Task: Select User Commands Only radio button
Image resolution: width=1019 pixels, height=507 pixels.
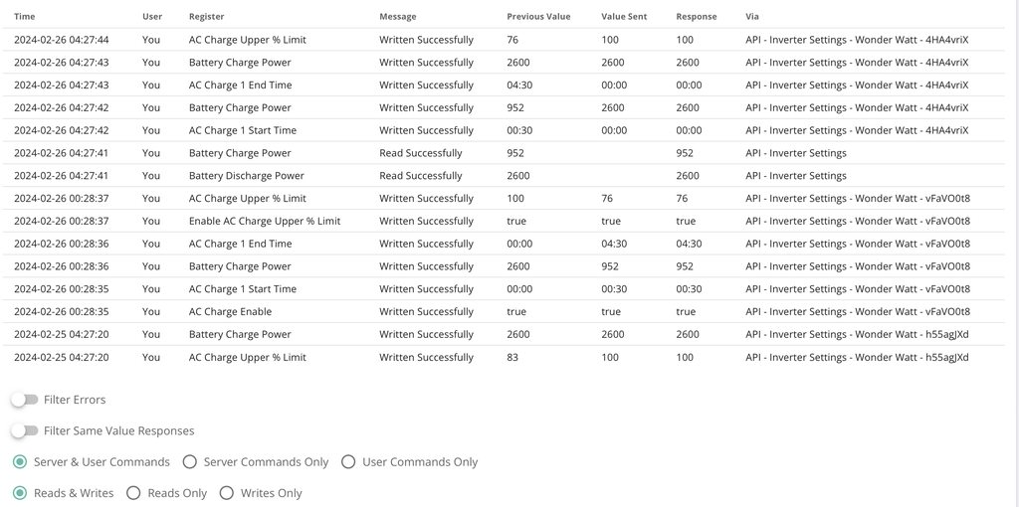Action: 348,462
